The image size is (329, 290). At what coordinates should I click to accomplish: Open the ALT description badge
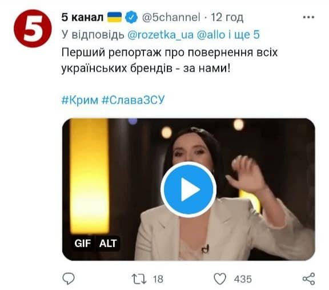[108, 244]
